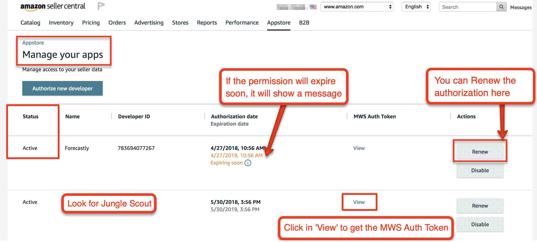Click the Actions column header
This screenshot has width=537, height=242.
coord(466,117)
